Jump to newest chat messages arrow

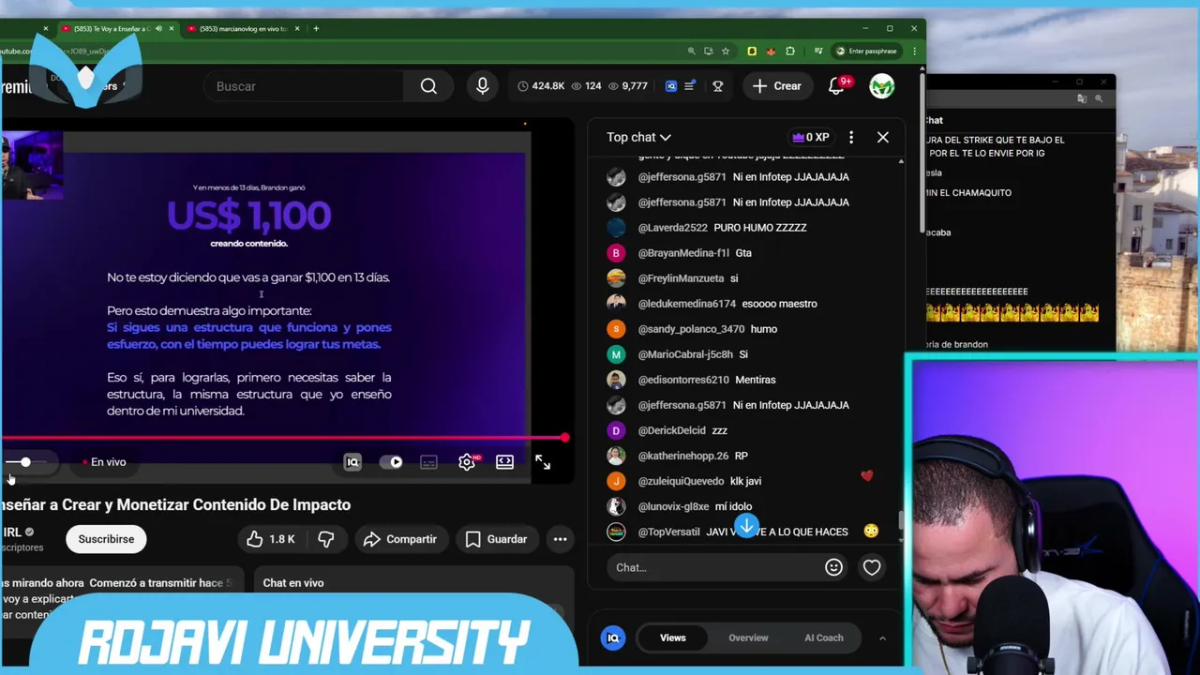tap(746, 526)
